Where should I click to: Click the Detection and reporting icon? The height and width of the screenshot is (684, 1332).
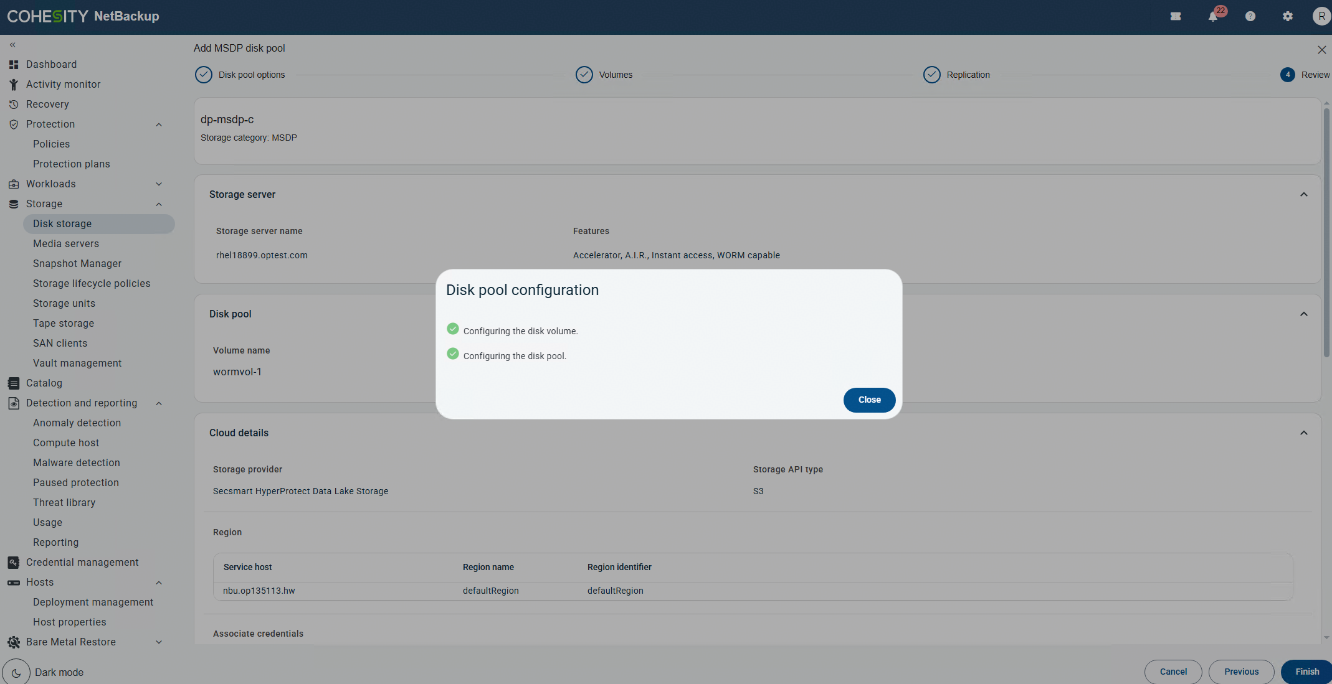[14, 403]
